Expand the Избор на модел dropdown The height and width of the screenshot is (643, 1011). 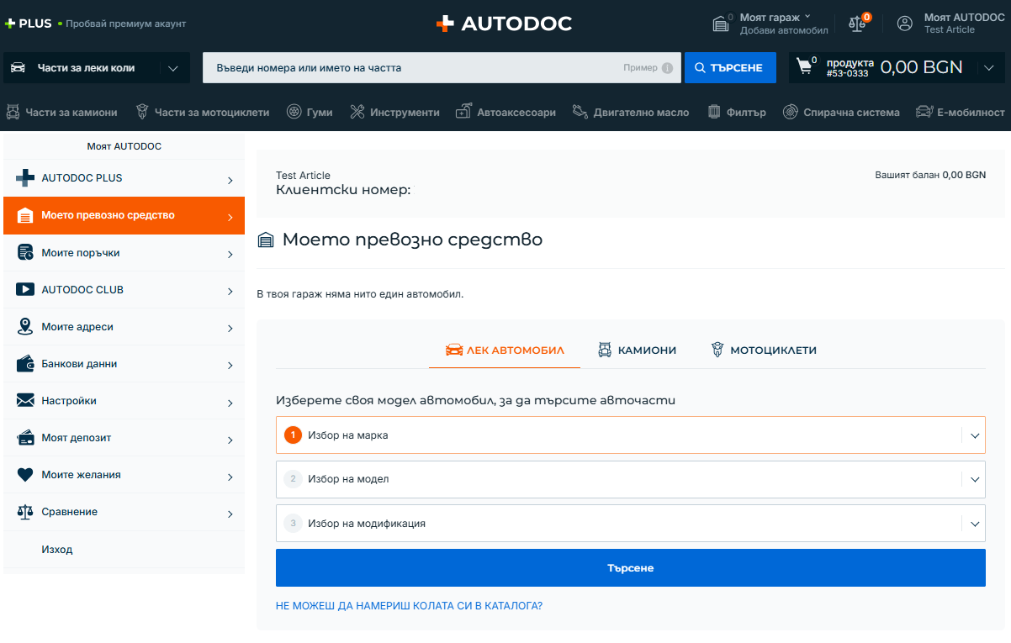630,479
